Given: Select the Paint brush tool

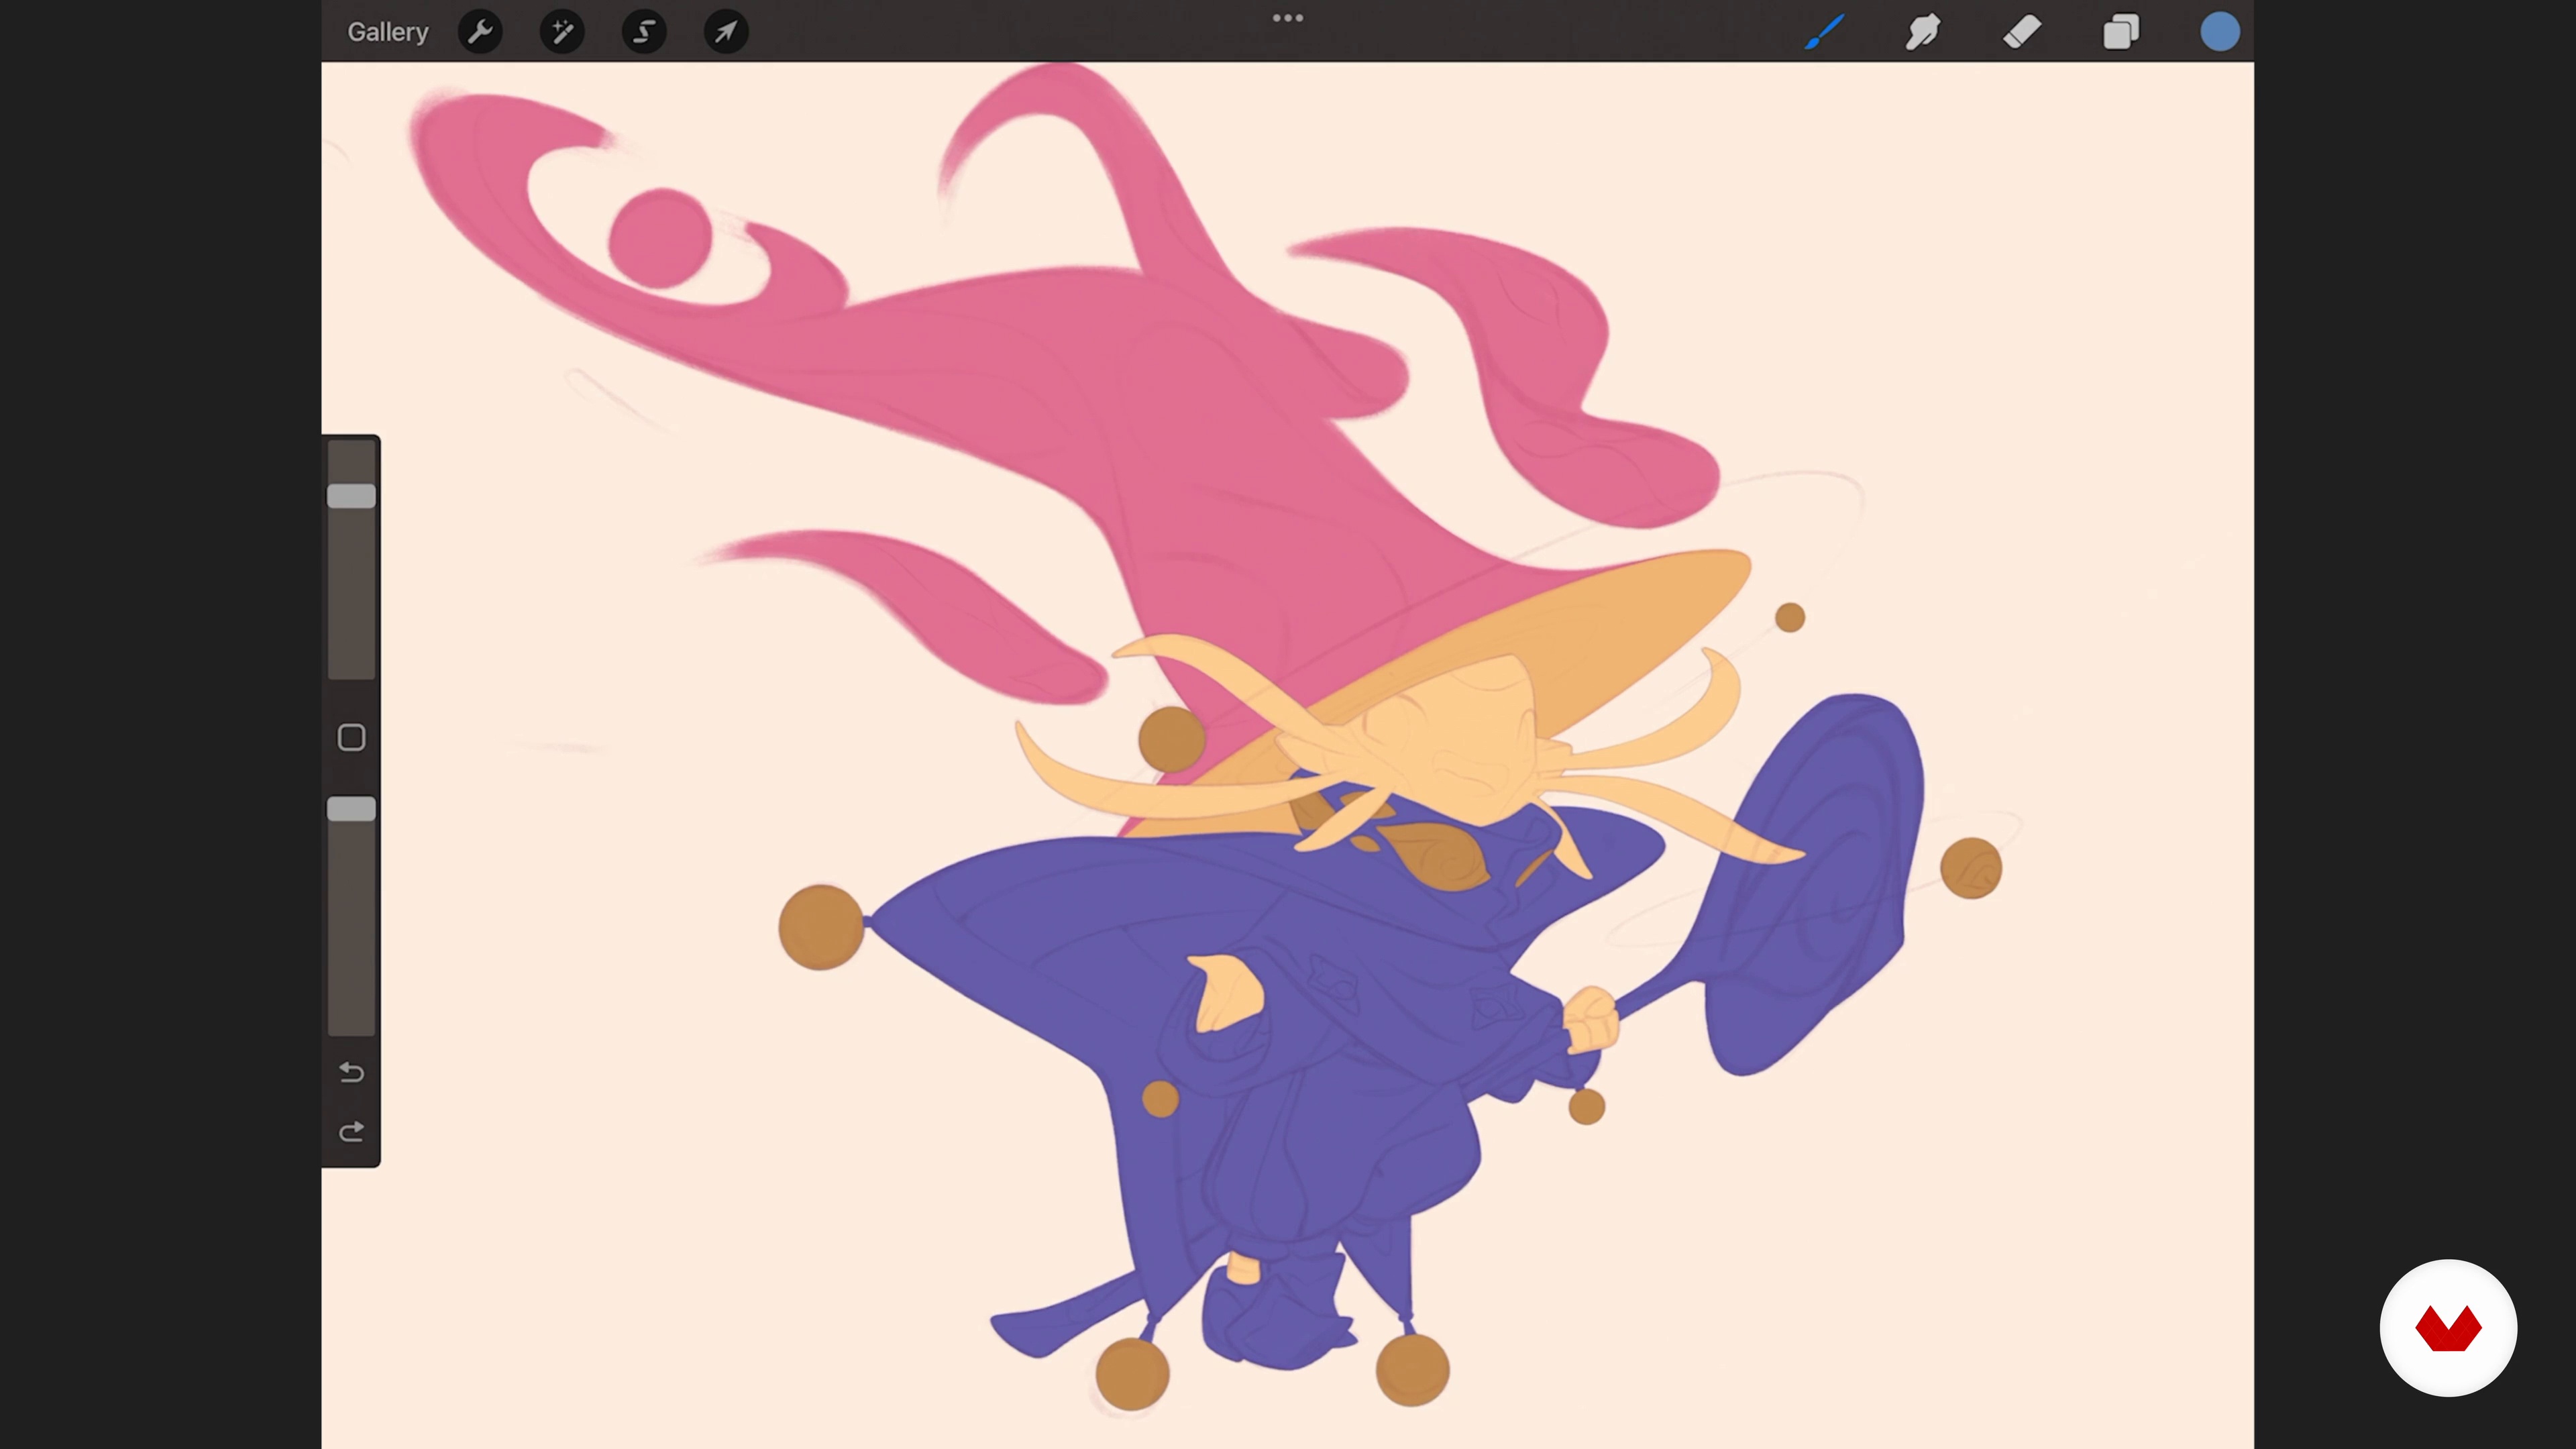Looking at the screenshot, I should 1824,32.
